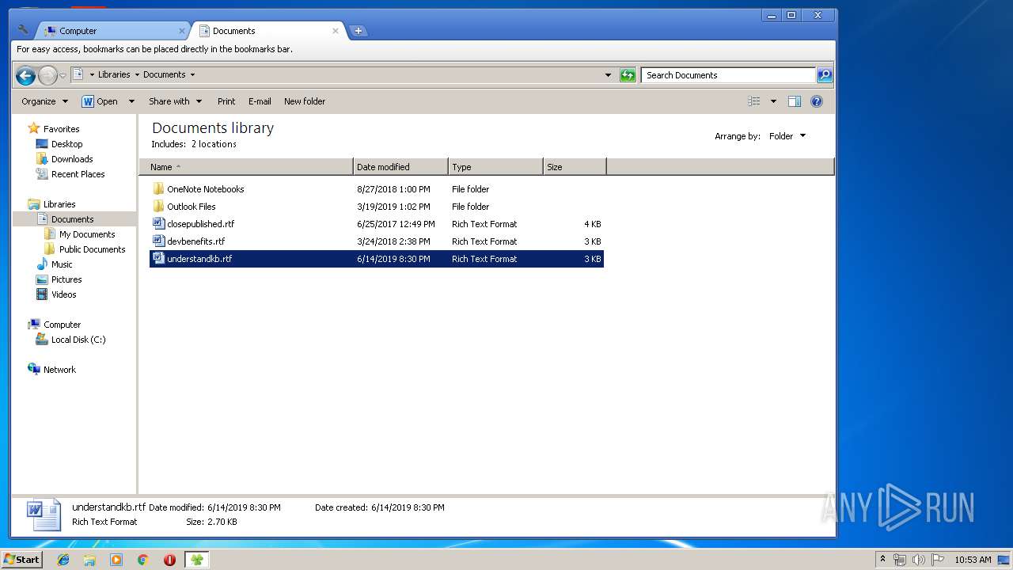Select Libraries in navigation pane
Image resolution: width=1013 pixels, height=570 pixels.
point(59,204)
